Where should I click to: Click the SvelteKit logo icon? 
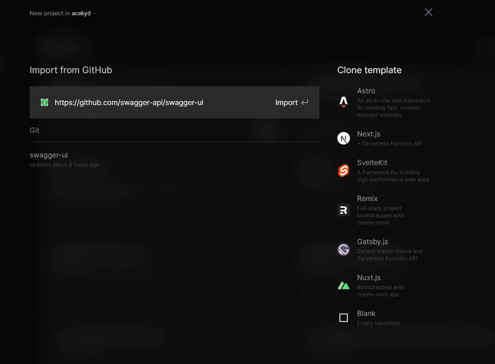344,171
